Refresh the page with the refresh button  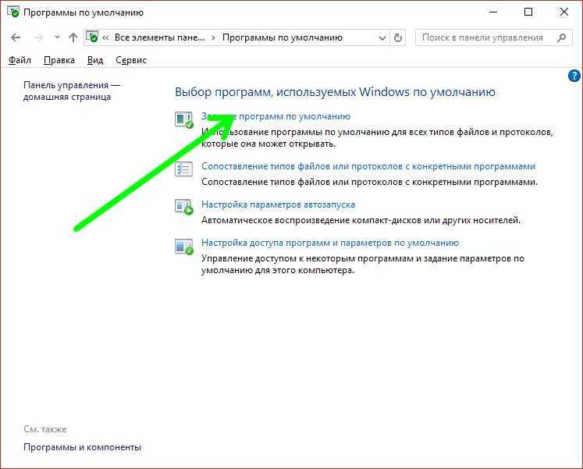(397, 37)
